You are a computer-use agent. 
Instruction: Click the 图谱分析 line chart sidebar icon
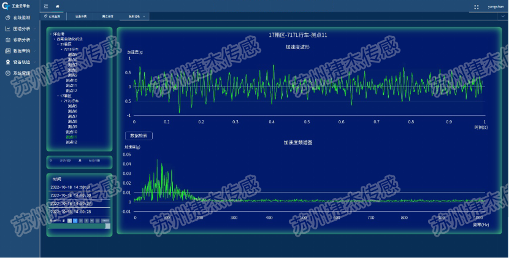[x=8, y=29]
